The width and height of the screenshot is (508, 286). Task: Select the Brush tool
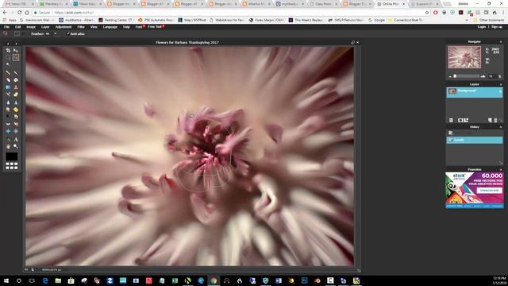[x=16, y=72]
